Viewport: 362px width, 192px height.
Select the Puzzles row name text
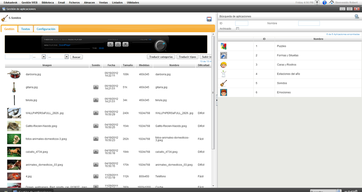coord(281,46)
